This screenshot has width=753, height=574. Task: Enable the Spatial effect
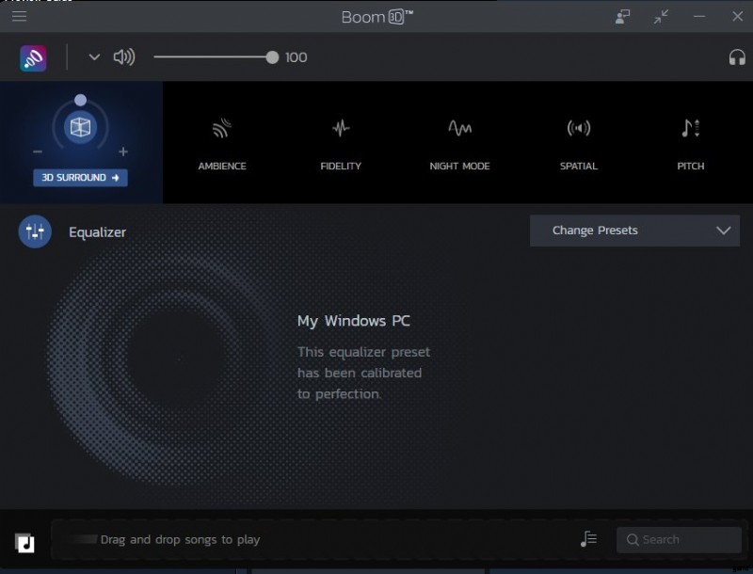(x=578, y=143)
